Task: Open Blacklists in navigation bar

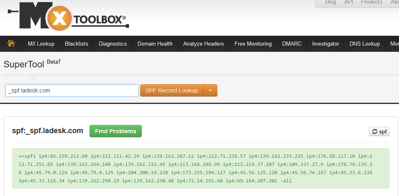Action: [76, 44]
